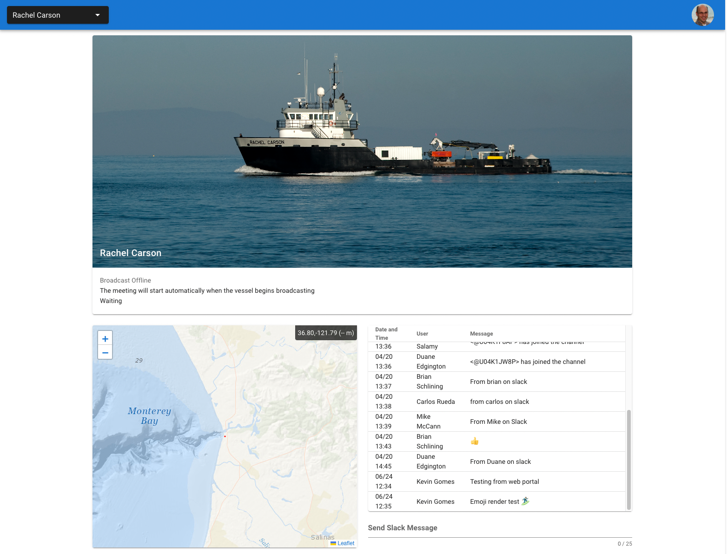727x554 pixels.
Task: Click the map coordinates readout box
Action: click(x=325, y=333)
